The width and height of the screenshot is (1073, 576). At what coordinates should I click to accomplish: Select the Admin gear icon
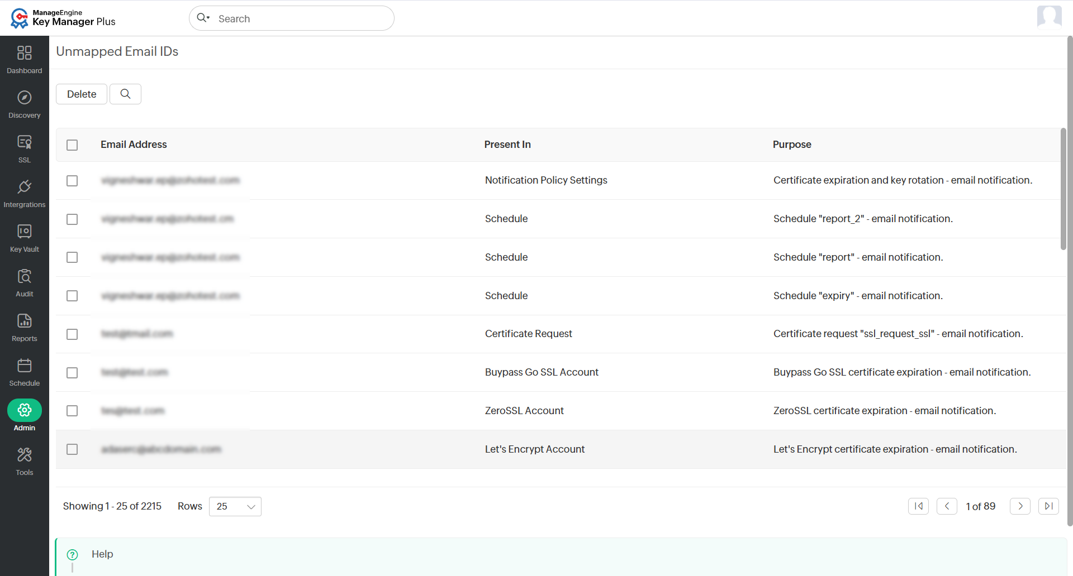[25, 410]
